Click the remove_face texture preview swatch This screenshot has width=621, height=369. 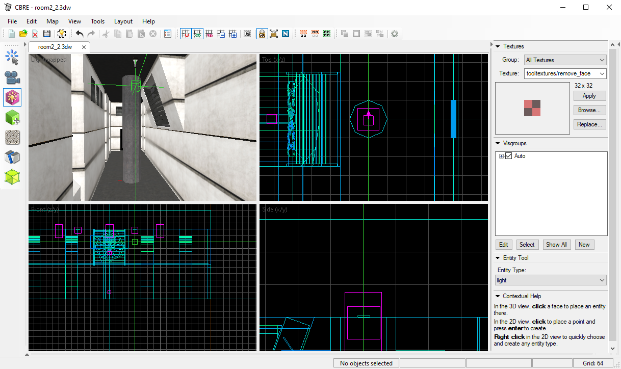[x=532, y=108]
